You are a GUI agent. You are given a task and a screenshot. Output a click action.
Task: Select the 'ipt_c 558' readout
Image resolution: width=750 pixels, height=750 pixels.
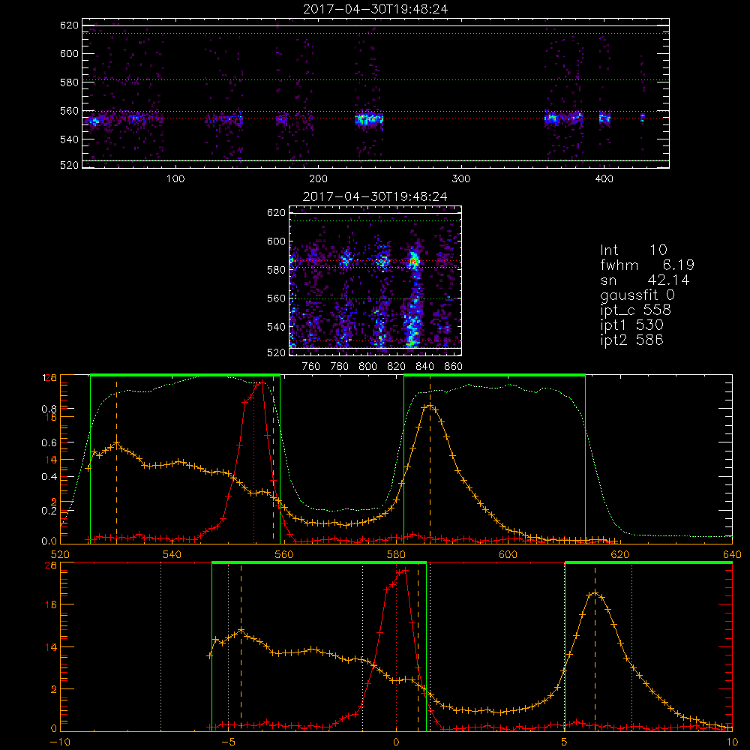[636, 310]
